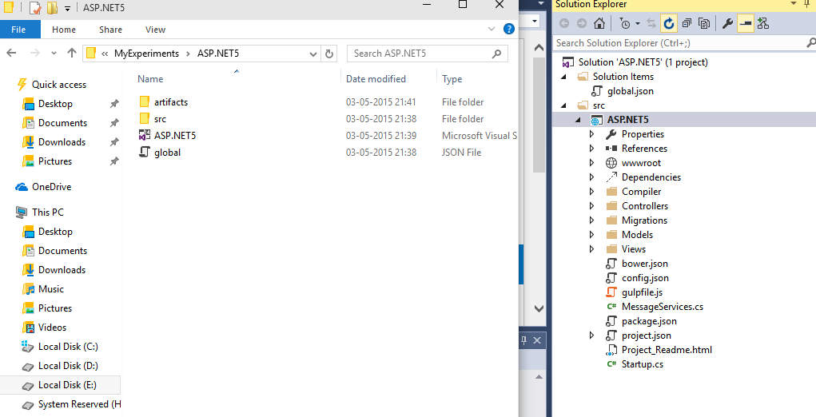Image resolution: width=816 pixels, height=417 pixels.
Task: Open recent locations dropdown in File Explorer
Action: [54, 54]
